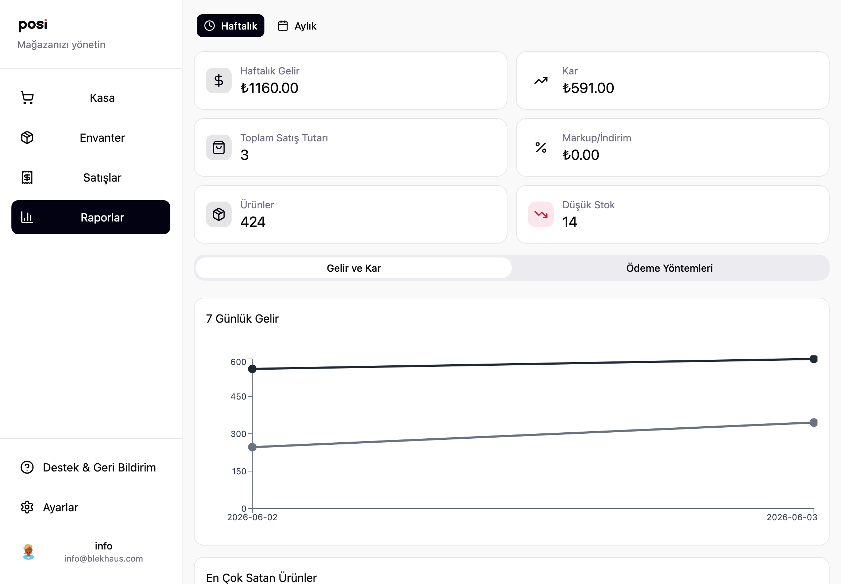Click the Envanter box icon

click(x=27, y=137)
